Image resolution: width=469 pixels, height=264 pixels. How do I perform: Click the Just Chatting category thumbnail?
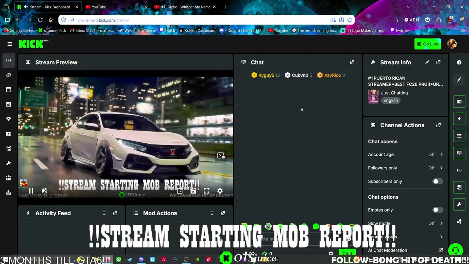tap(373, 97)
